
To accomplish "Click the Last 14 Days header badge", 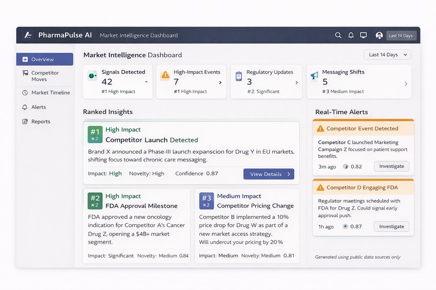I will (401, 36).
